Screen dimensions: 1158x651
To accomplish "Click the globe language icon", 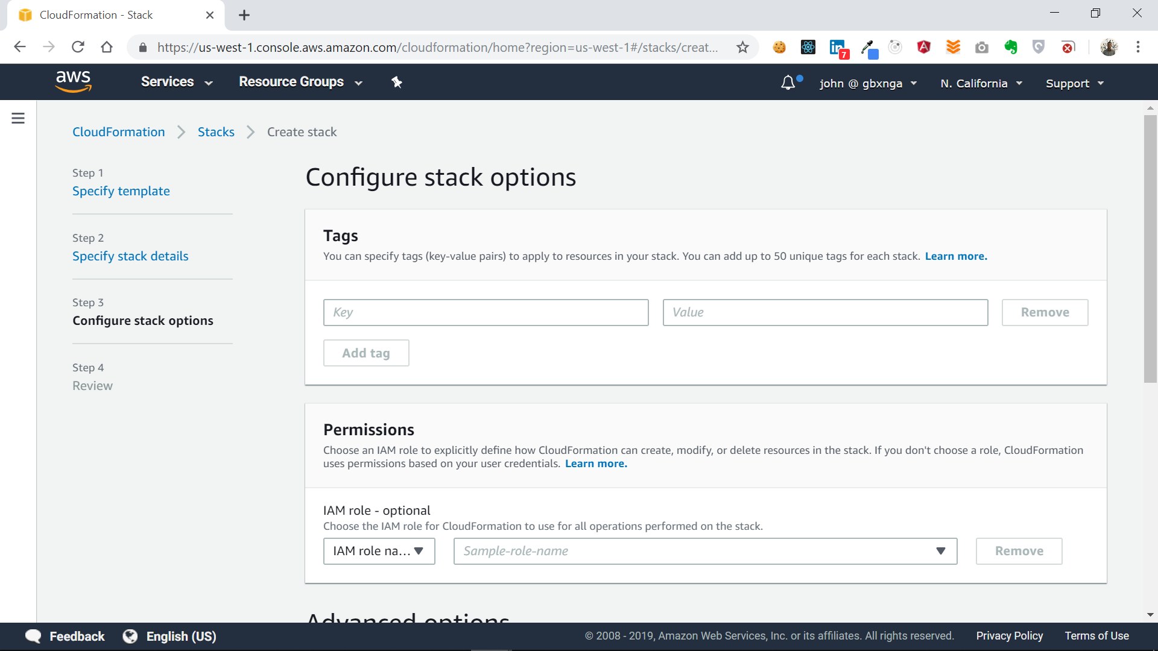I will [130, 637].
